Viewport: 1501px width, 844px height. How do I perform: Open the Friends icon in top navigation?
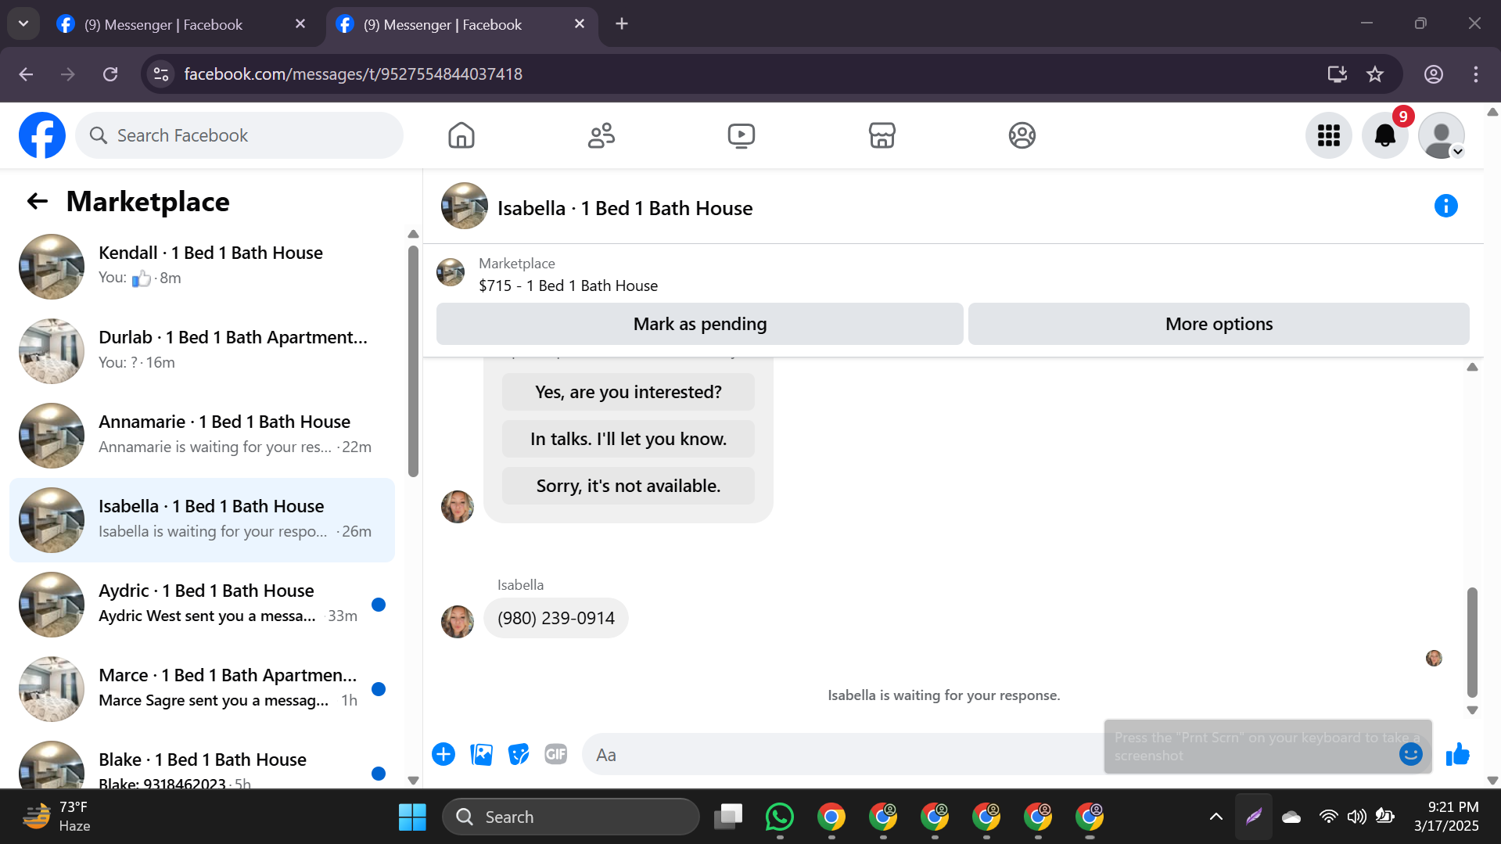point(601,135)
